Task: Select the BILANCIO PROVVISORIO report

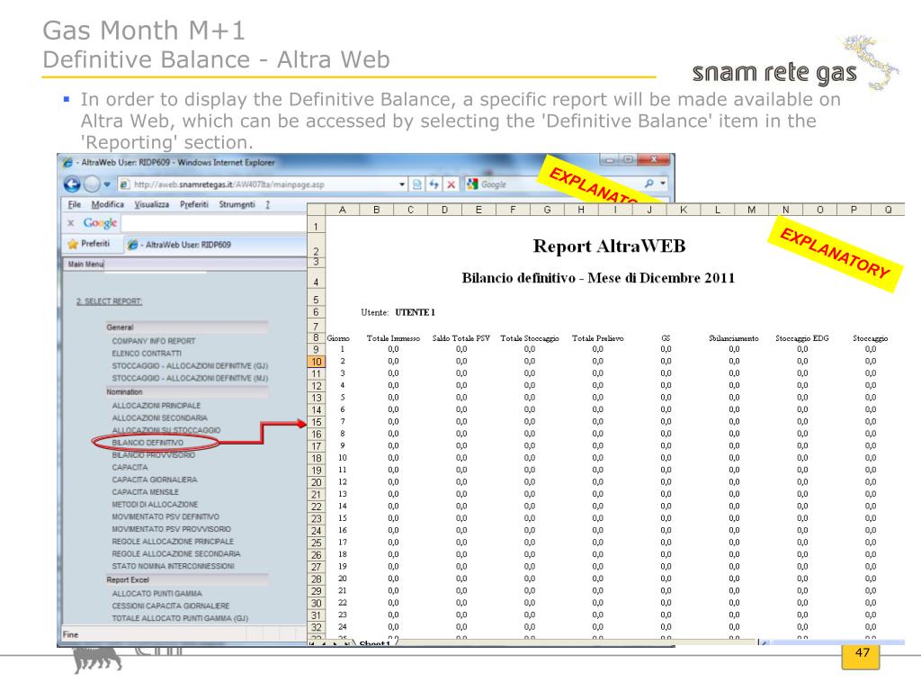Action: pos(153,454)
